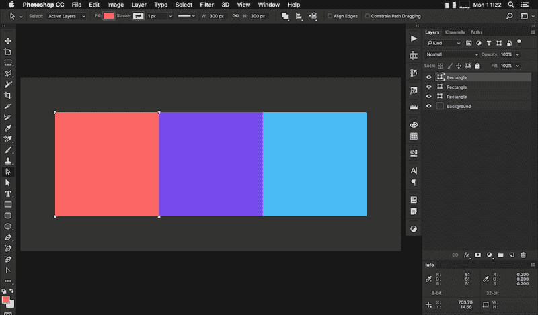Image resolution: width=538 pixels, height=315 pixels.
Task: Open the three-dots Edit Toolbar button
Action: tap(8, 281)
